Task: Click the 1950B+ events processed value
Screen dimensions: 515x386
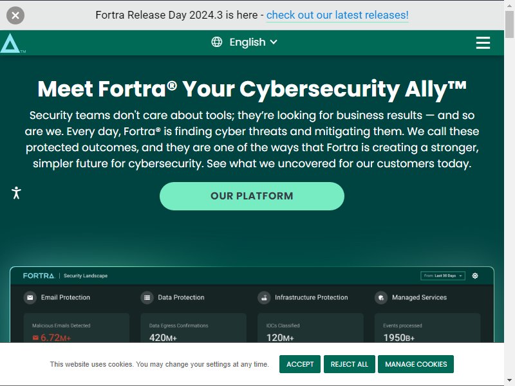Action: [x=398, y=338]
